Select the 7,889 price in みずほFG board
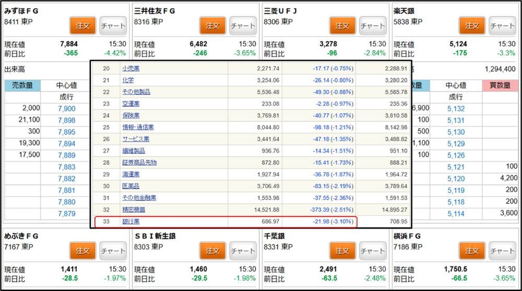This screenshot has height=291, width=522. point(67,155)
